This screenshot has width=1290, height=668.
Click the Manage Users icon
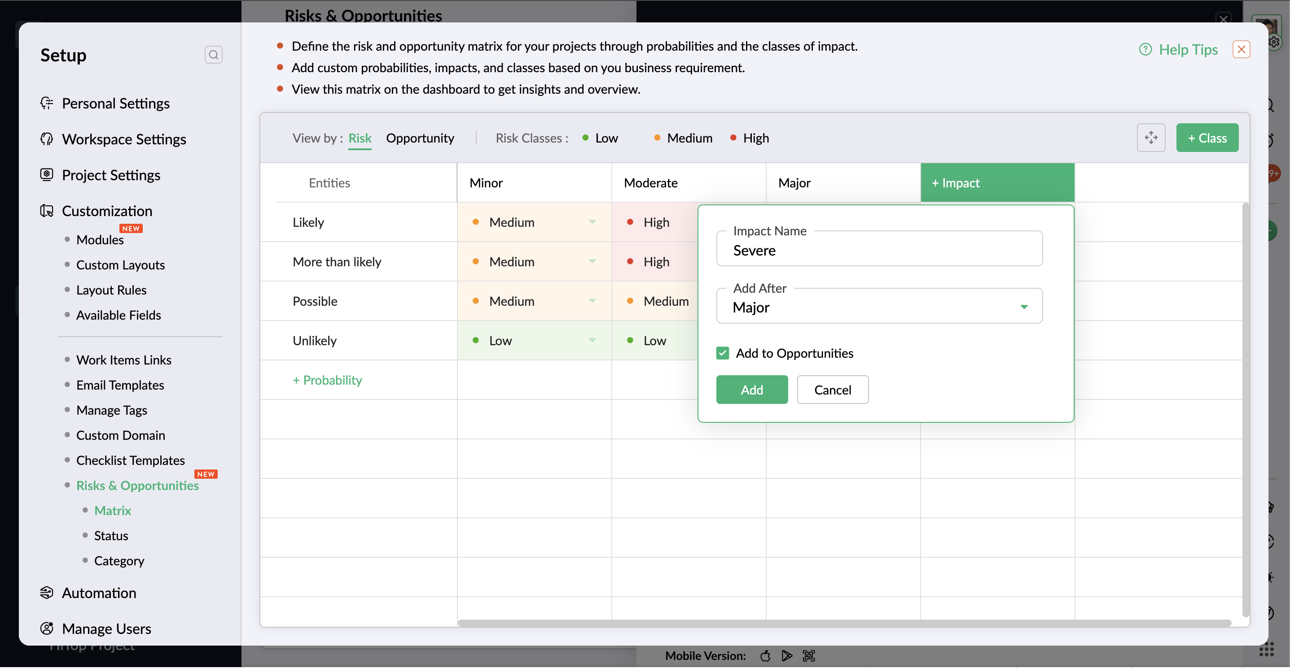(47, 628)
